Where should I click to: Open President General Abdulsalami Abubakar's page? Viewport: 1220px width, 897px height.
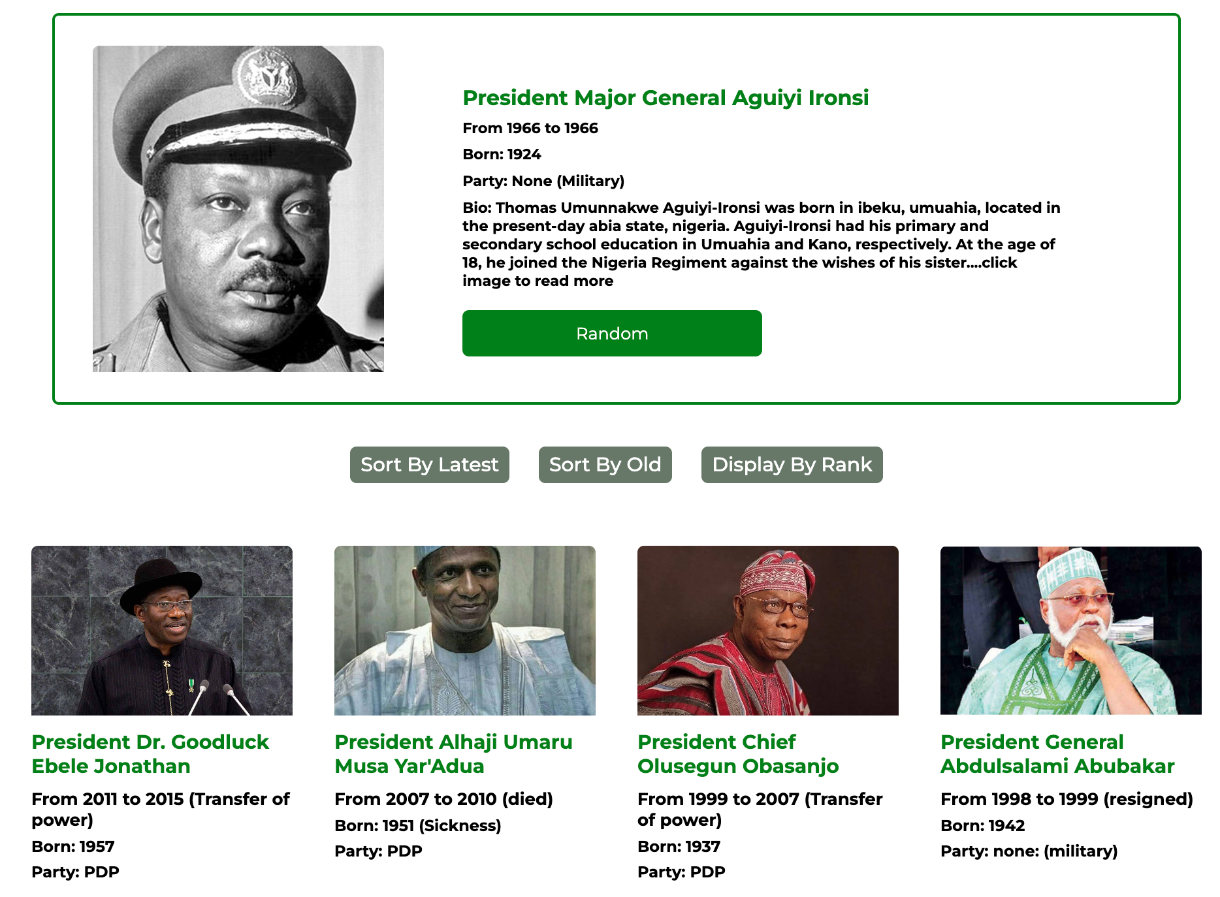(1057, 754)
